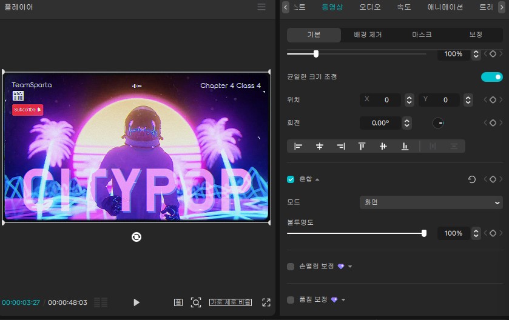Image resolution: width=509 pixels, height=320 pixels.
Task: Go to previous scale keyframe arrow
Action: (485, 54)
